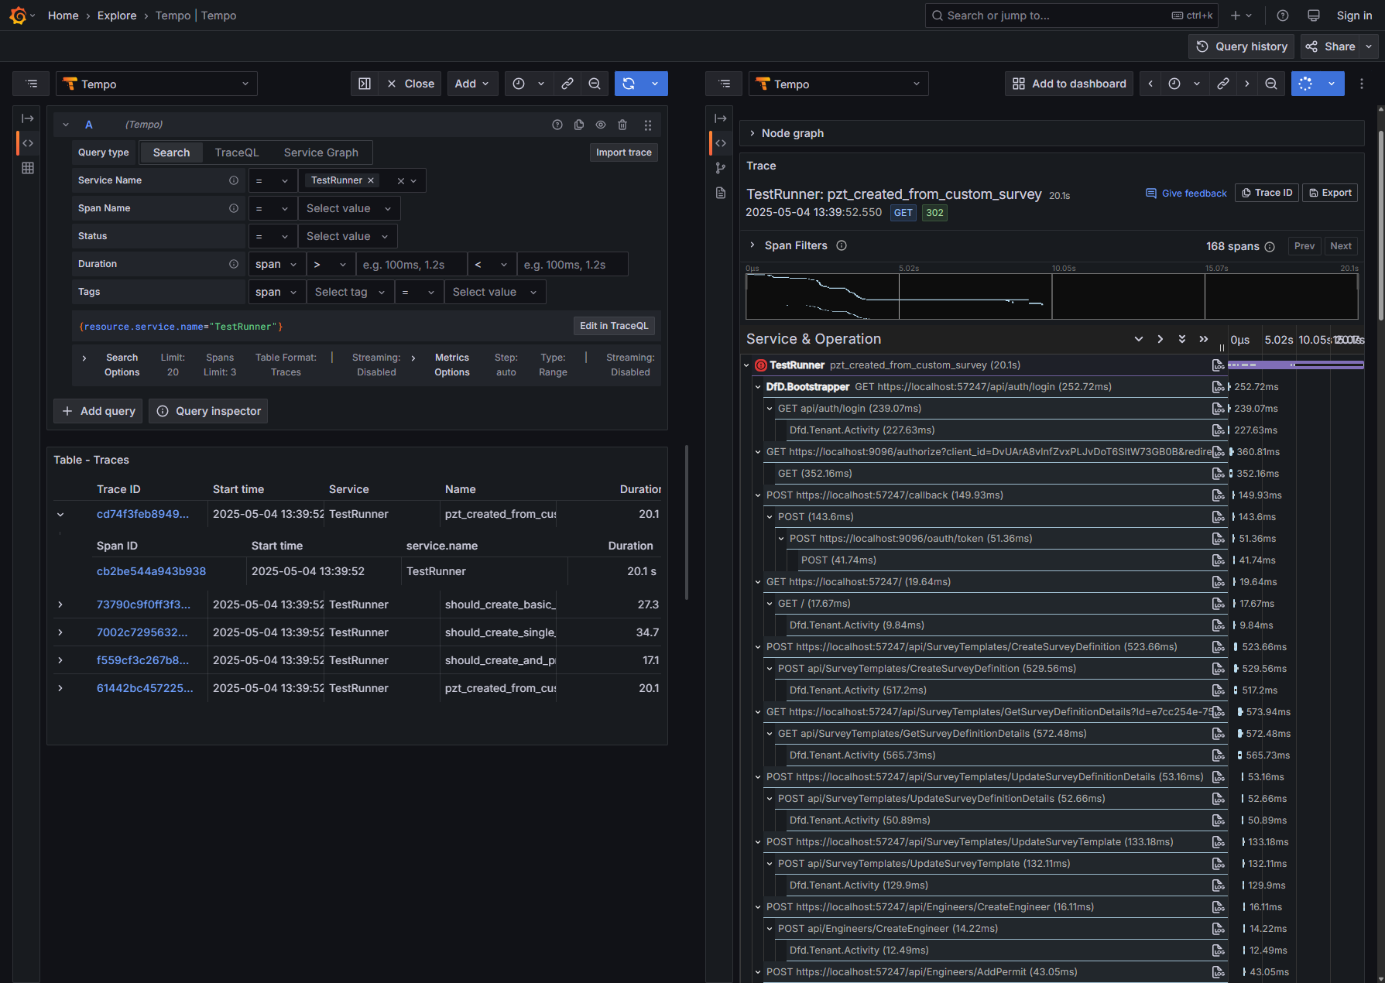Open the left pane time picker clock
Viewport: 1385px width, 983px height.
tap(519, 84)
